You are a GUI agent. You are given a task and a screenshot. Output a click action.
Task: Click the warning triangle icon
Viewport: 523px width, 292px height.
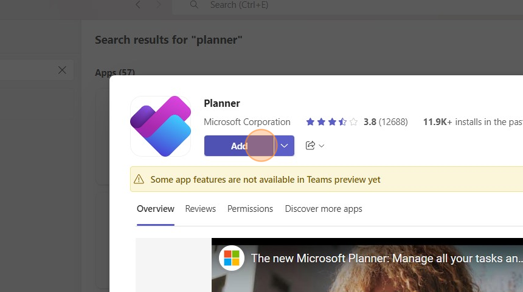click(139, 180)
